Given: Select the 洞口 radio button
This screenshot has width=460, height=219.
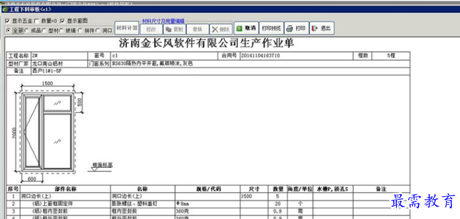Looking at the screenshot, I should coord(98,31).
